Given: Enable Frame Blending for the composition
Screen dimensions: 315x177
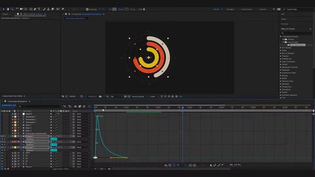Looking at the screenshot, I should click(x=80, y=106).
